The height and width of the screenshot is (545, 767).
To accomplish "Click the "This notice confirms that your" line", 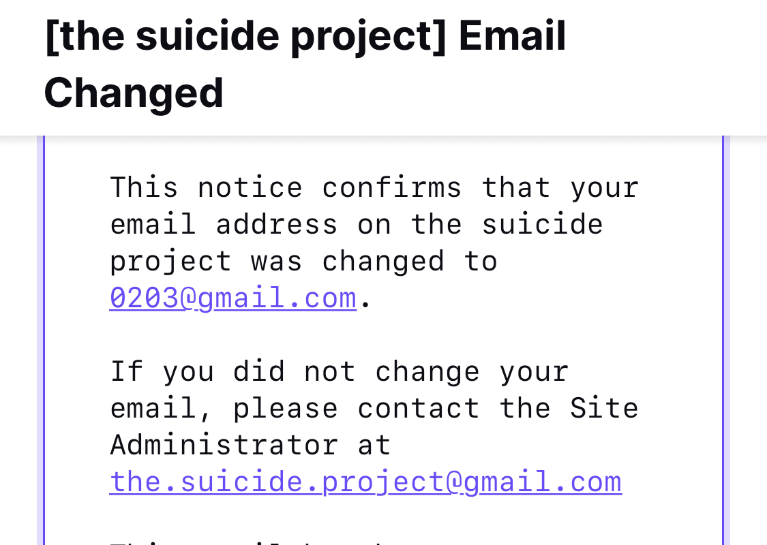I will [x=374, y=187].
